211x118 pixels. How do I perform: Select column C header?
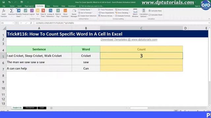141,28
